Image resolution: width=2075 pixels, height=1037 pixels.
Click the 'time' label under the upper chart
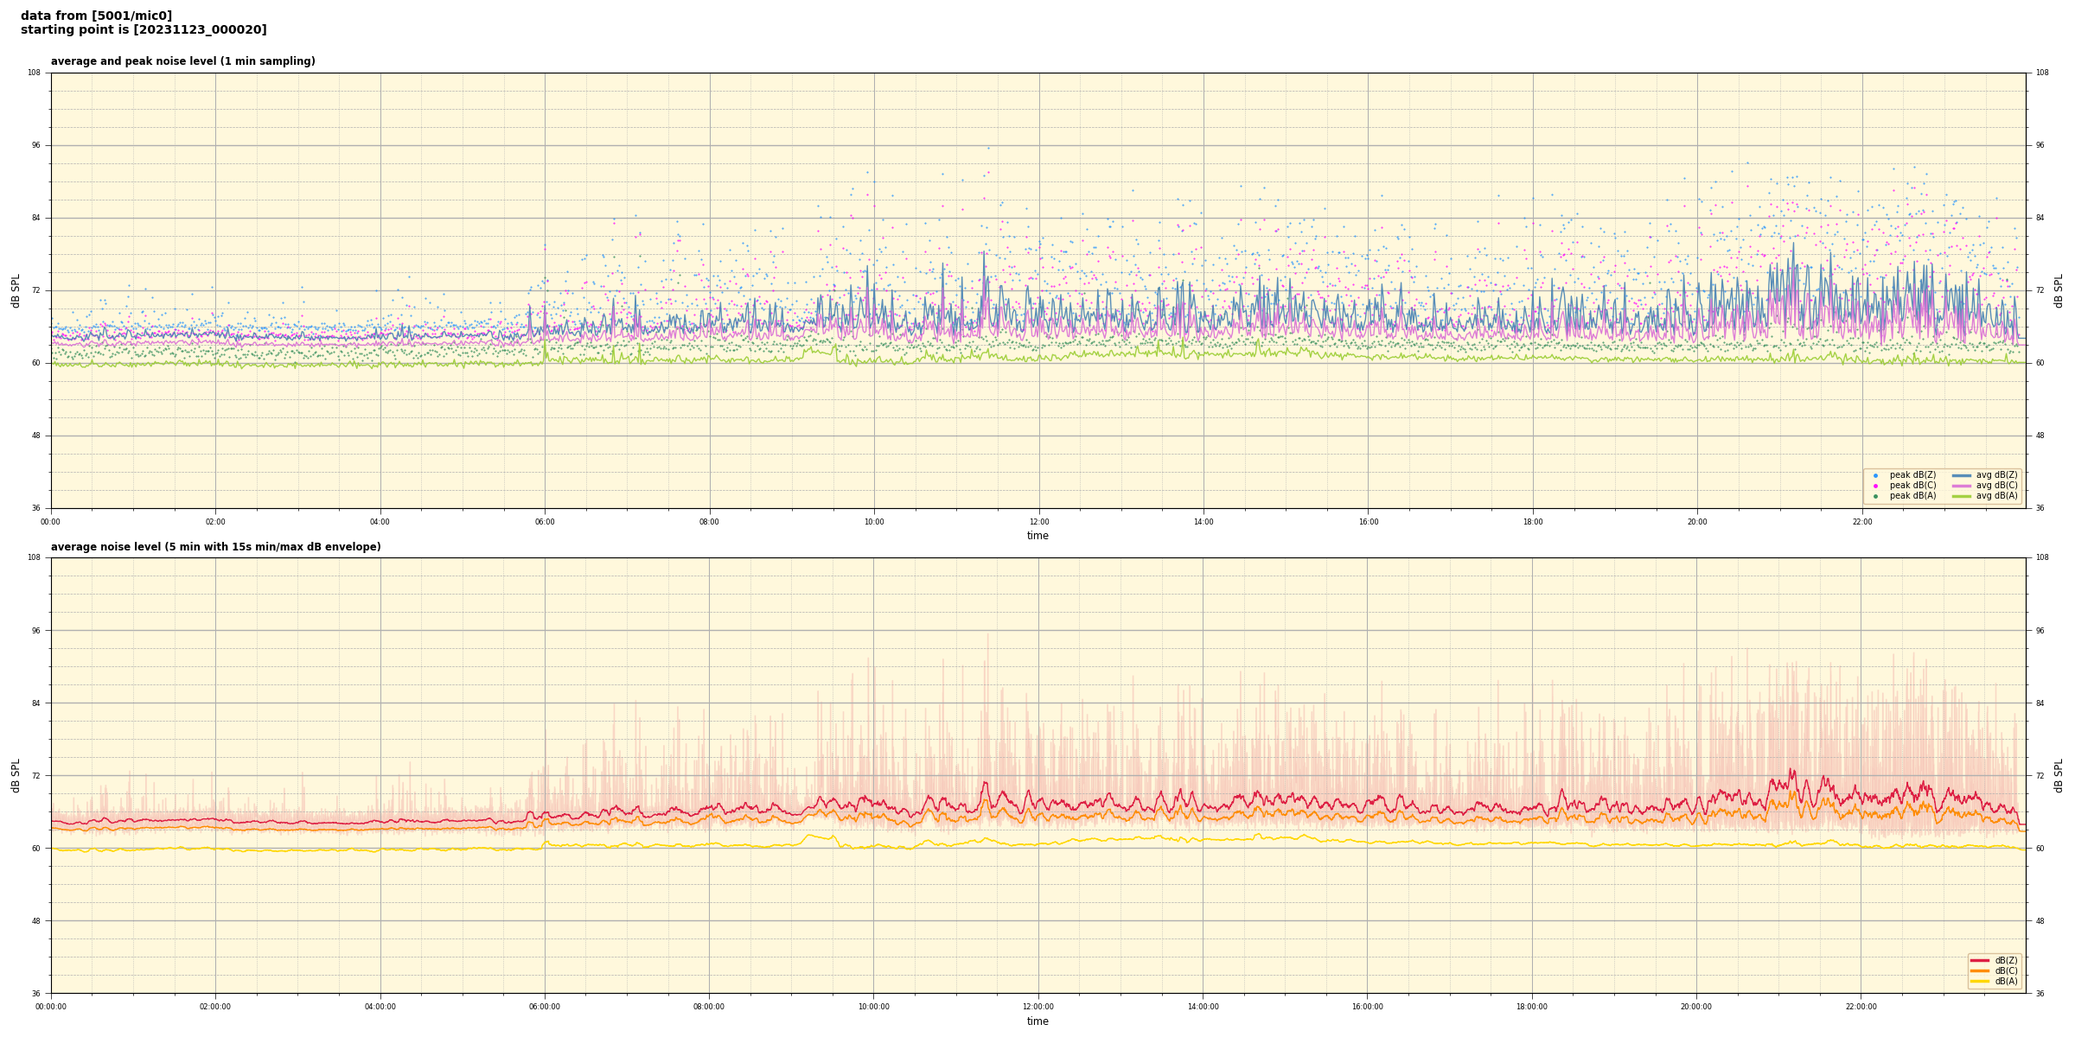(1037, 536)
